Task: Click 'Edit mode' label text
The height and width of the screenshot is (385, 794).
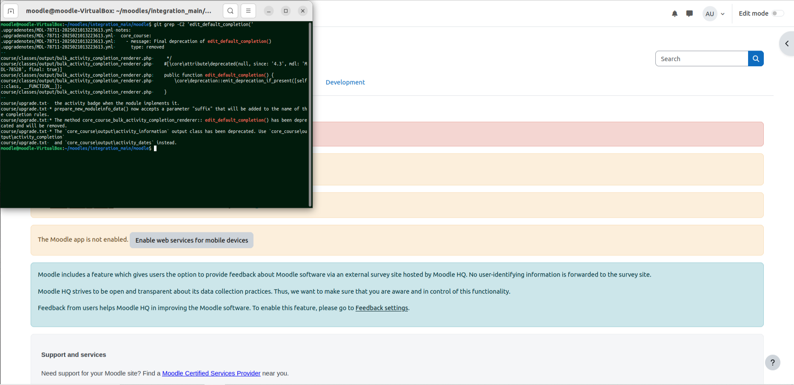Action: point(753,14)
